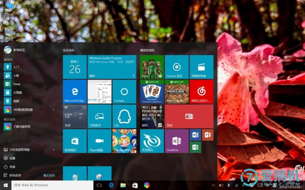Open the Microsoft Edge tile

pyautogui.click(x=75, y=92)
